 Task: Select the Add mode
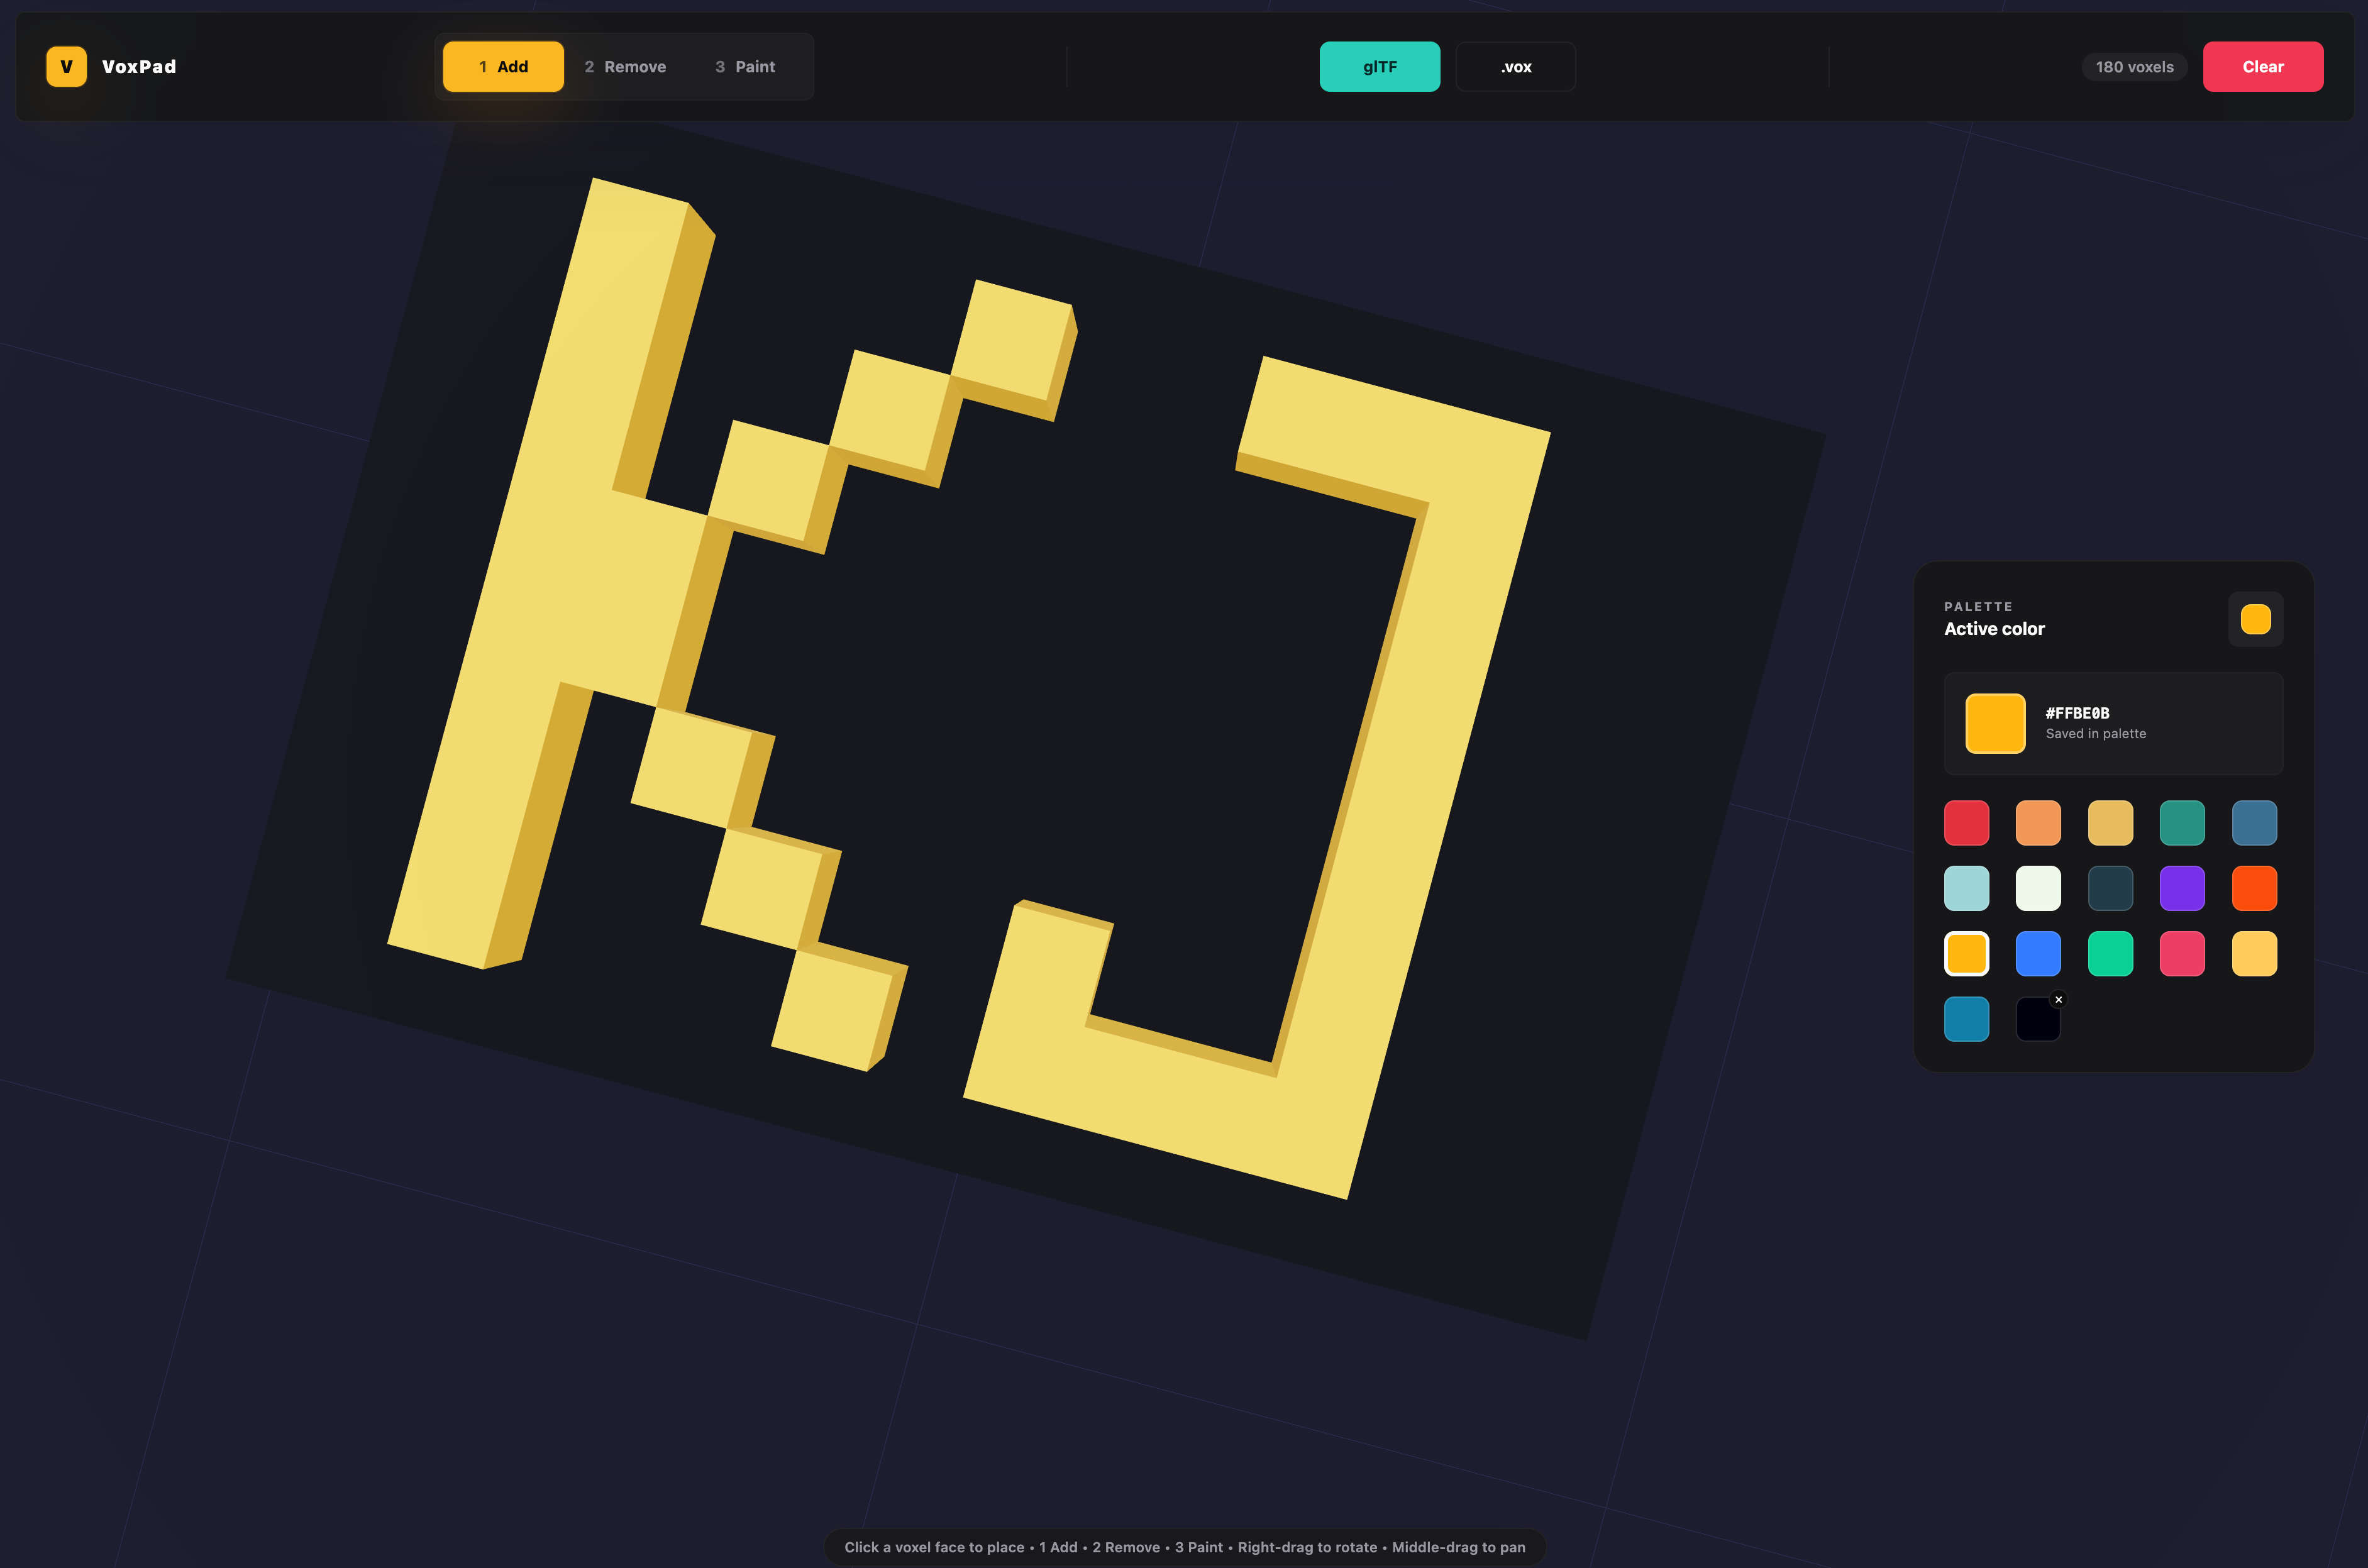tap(503, 67)
